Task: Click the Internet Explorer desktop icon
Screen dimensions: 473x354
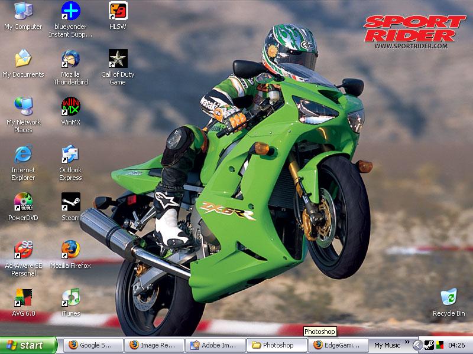Action: pos(23,155)
